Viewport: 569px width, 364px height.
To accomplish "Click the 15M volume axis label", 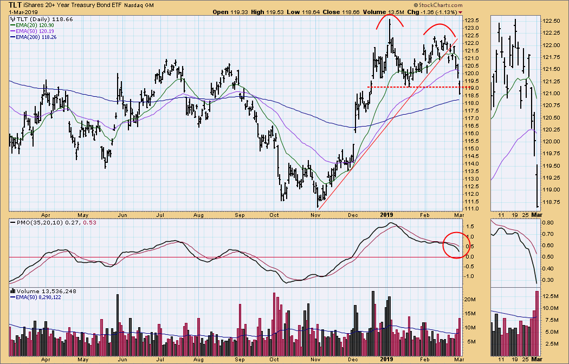I will tap(470, 313).
